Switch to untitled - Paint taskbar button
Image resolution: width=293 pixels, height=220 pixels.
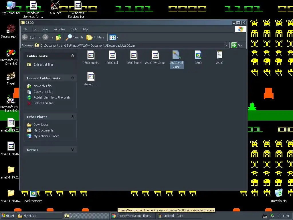tap(179, 216)
